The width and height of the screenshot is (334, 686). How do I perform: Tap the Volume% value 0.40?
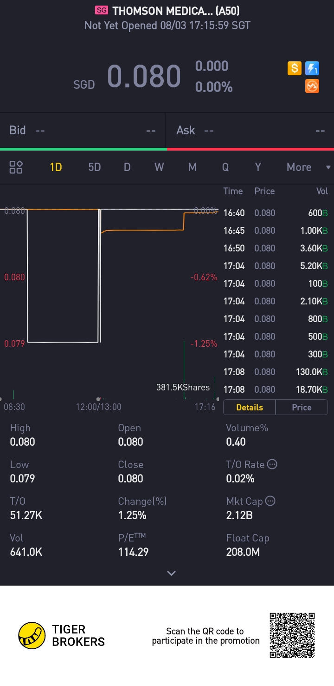click(236, 442)
